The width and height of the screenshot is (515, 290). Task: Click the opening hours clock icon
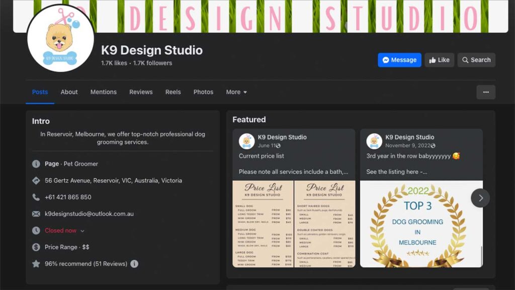(36, 231)
